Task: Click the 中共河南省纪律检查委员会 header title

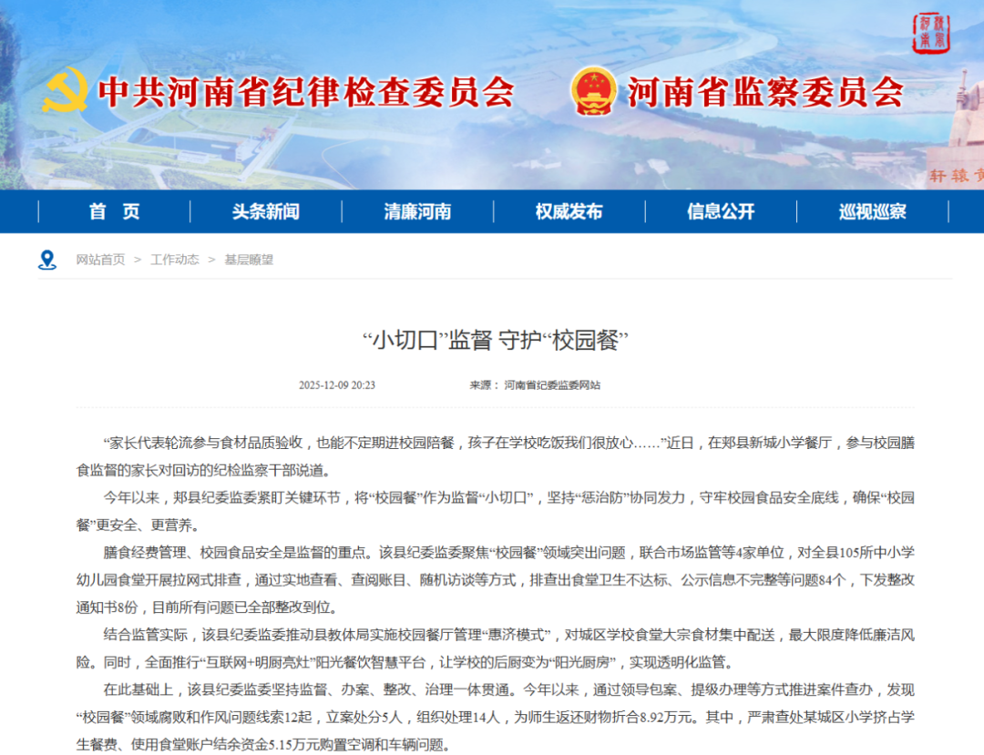Action: tap(305, 92)
